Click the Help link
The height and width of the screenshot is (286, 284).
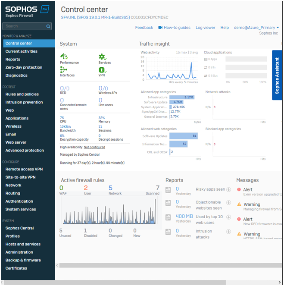[x=225, y=28]
